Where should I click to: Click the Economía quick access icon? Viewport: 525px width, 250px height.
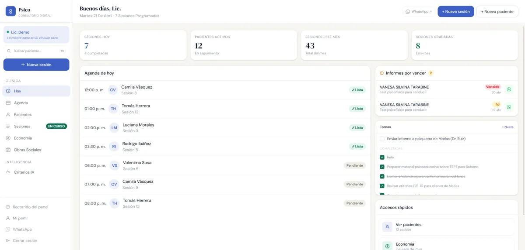[x=387, y=246]
